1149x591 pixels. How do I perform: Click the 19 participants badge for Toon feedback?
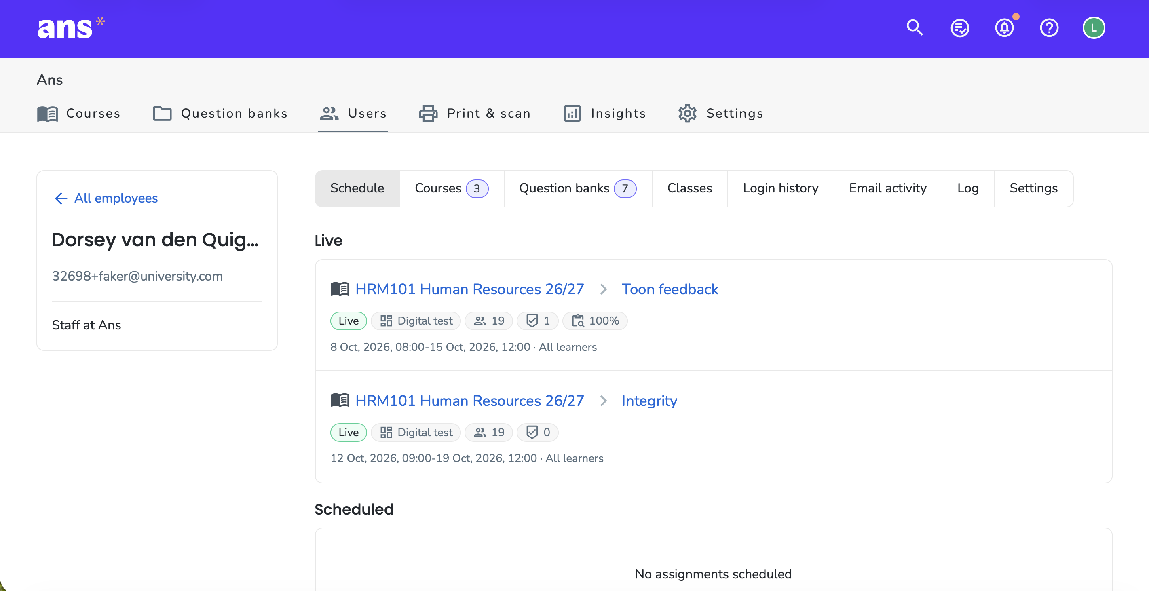489,321
